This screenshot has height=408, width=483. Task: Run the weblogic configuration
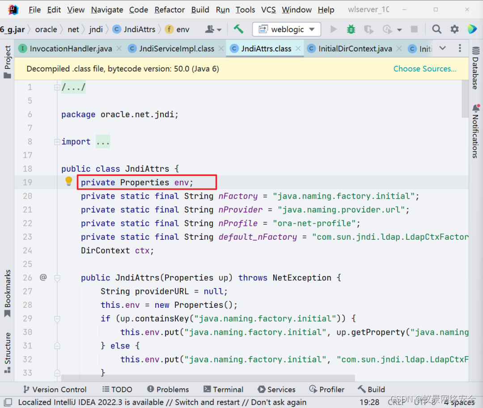333,29
